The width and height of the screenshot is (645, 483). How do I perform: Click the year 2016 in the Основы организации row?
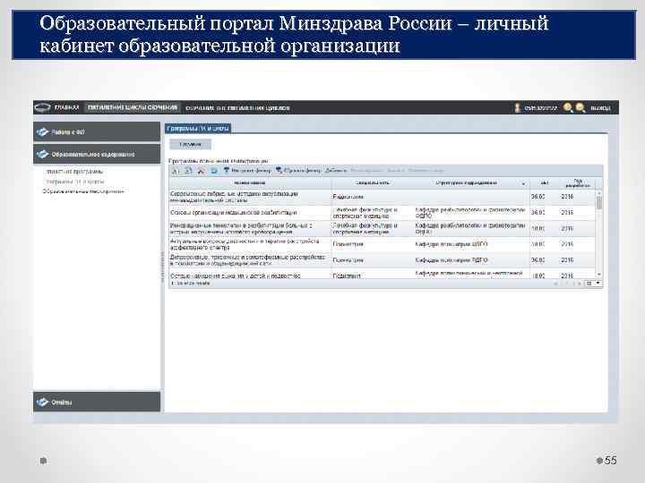click(567, 213)
